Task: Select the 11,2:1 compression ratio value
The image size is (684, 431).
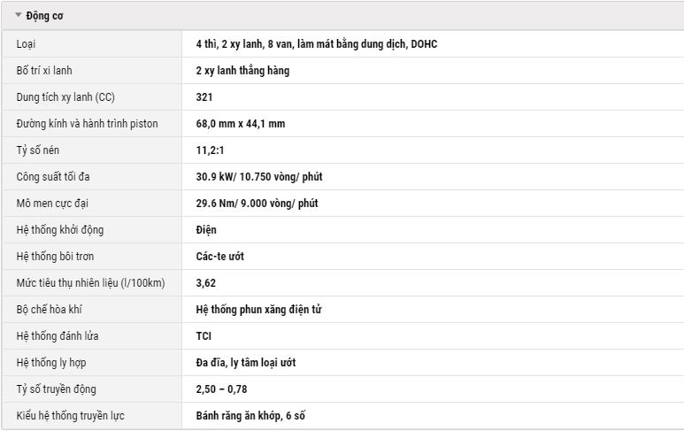Action: 210,150
